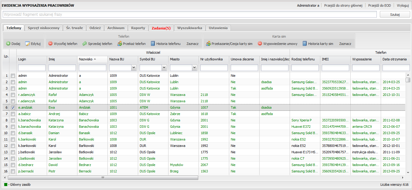Open Historia telefonu book icon

[153, 44]
